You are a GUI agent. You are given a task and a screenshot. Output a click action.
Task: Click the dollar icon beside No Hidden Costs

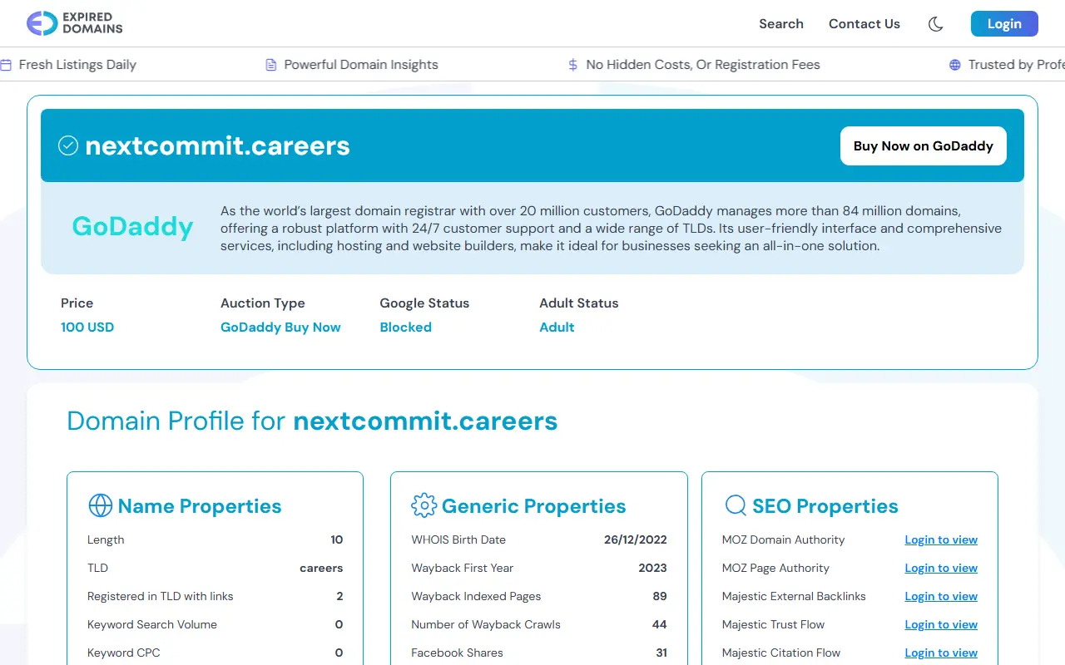(x=572, y=65)
